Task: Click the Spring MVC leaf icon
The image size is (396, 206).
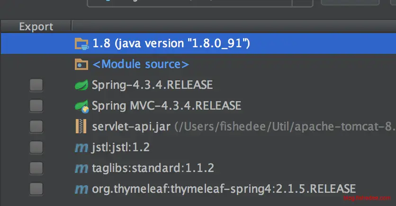Action: pos(82,106)
